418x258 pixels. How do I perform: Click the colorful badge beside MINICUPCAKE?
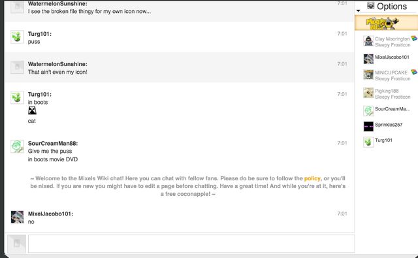(414, 72)
